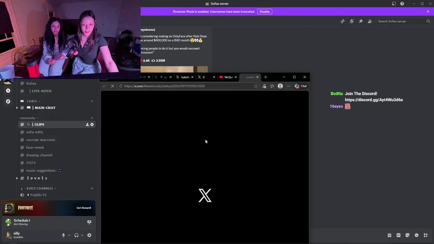Share screen for Schedule I game

click(x=89, y=222)
